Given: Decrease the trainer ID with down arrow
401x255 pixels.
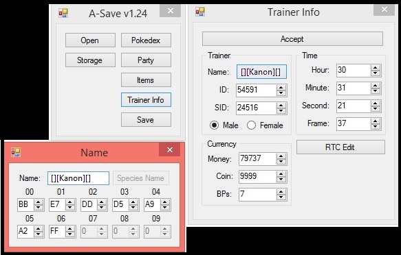Looking at the screenshot, I should pyautogui.click(x=281, y=93).
